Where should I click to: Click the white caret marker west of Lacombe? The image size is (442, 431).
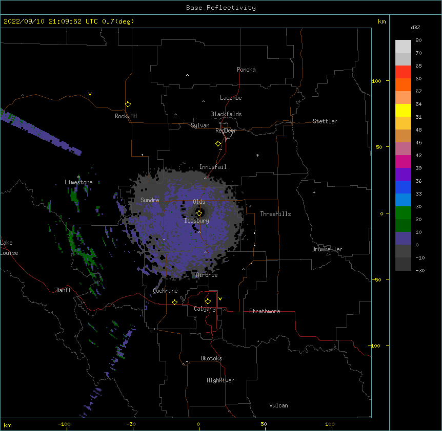[x=204, y=101]
